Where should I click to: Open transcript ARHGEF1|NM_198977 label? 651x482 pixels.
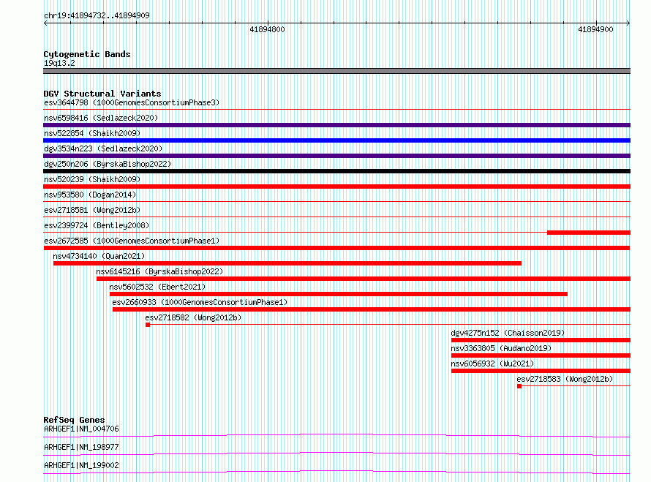tap(81, 447)
